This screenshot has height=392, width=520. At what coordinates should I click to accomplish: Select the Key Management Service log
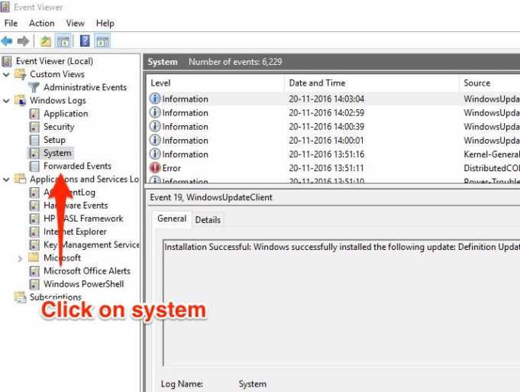coord(91,245)
